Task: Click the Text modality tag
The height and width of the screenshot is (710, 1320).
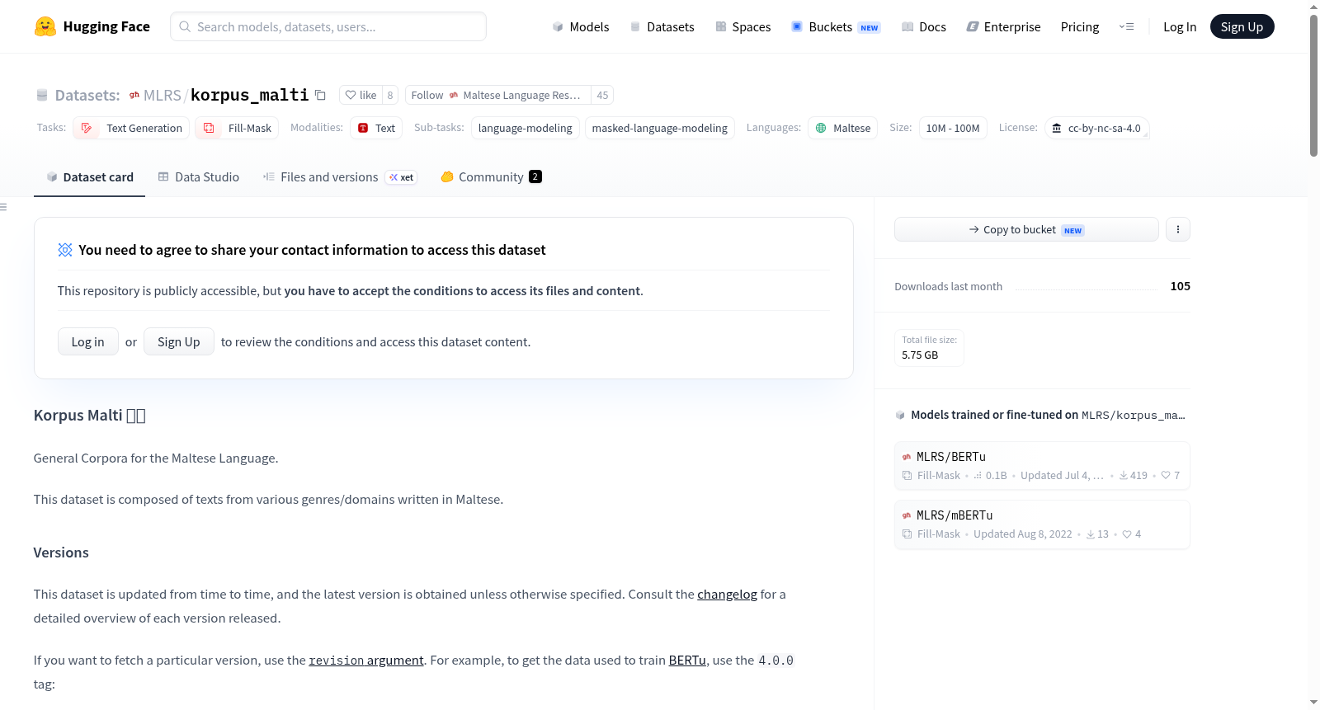Action: (376, 128)
